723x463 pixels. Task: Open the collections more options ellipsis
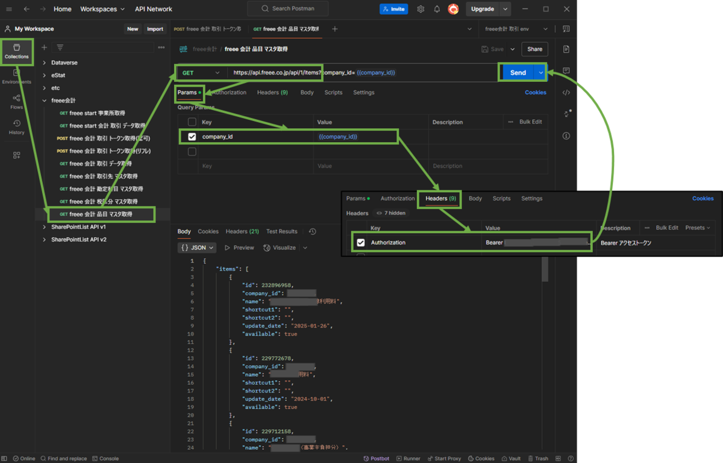click(161, 48)
